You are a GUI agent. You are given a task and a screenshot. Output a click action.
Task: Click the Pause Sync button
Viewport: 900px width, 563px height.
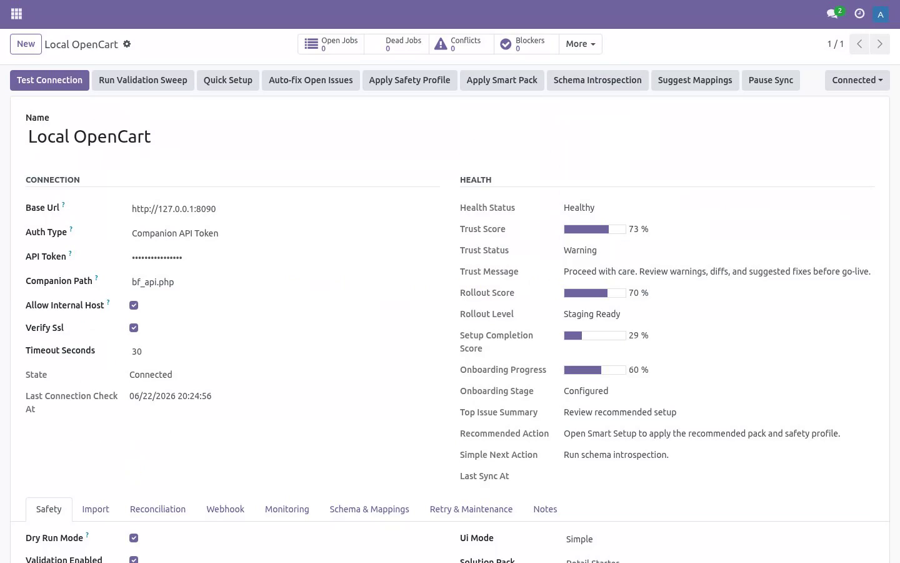click(771, 80)
